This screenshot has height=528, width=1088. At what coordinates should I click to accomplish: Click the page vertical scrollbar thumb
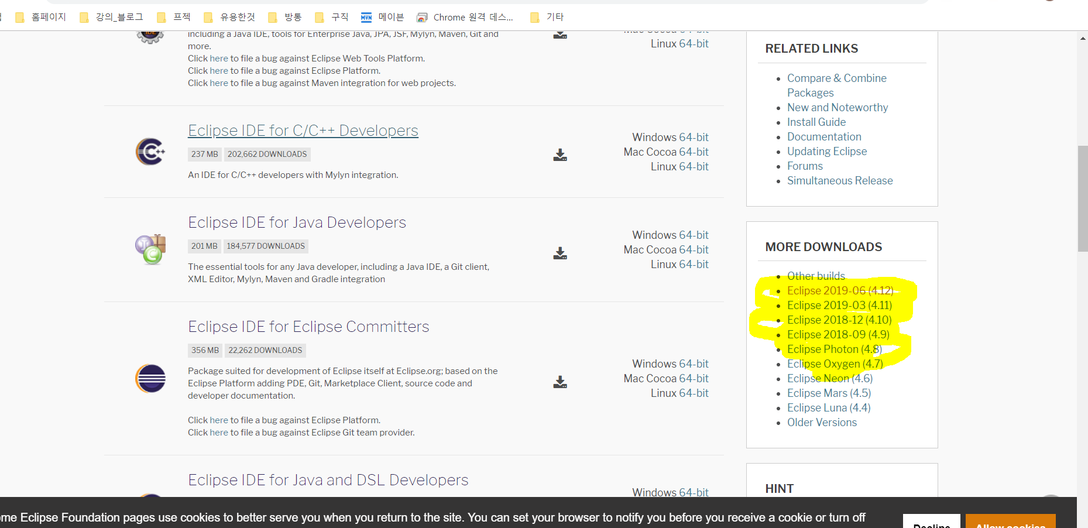(1083, 199)
